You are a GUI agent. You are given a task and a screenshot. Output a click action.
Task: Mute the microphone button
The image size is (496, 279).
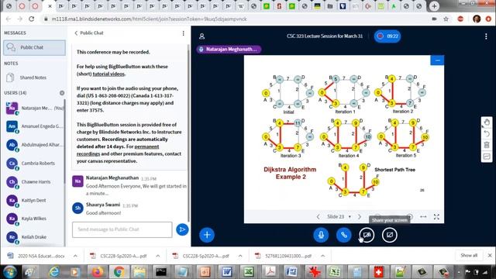tap(321, 235)
